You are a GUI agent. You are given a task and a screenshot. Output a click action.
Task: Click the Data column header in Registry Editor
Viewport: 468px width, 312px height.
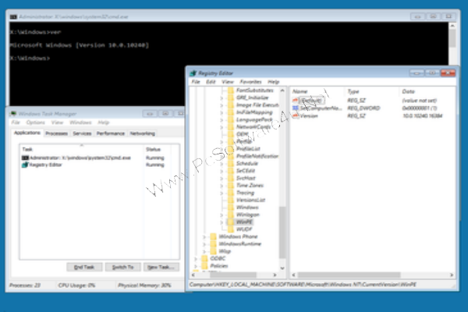427,92
